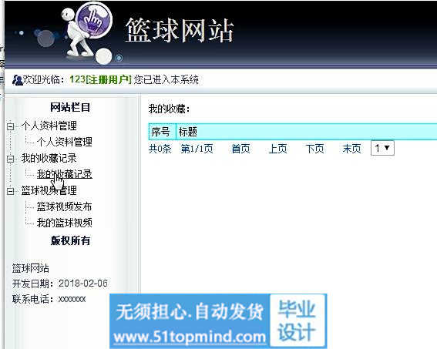Viewport: 437px width, 349px height.
Task: Go to 首页 first page
Action: (240, 149)
